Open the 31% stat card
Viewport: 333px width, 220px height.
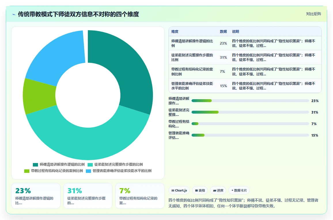(88, 196)
